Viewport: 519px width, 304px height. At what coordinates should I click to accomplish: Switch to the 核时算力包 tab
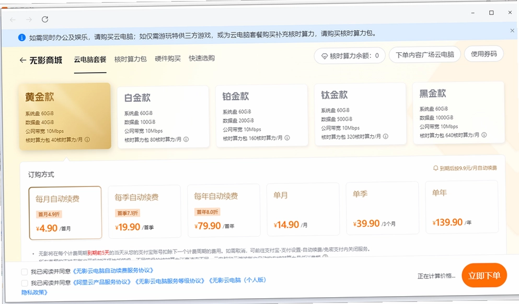(131, 59)
